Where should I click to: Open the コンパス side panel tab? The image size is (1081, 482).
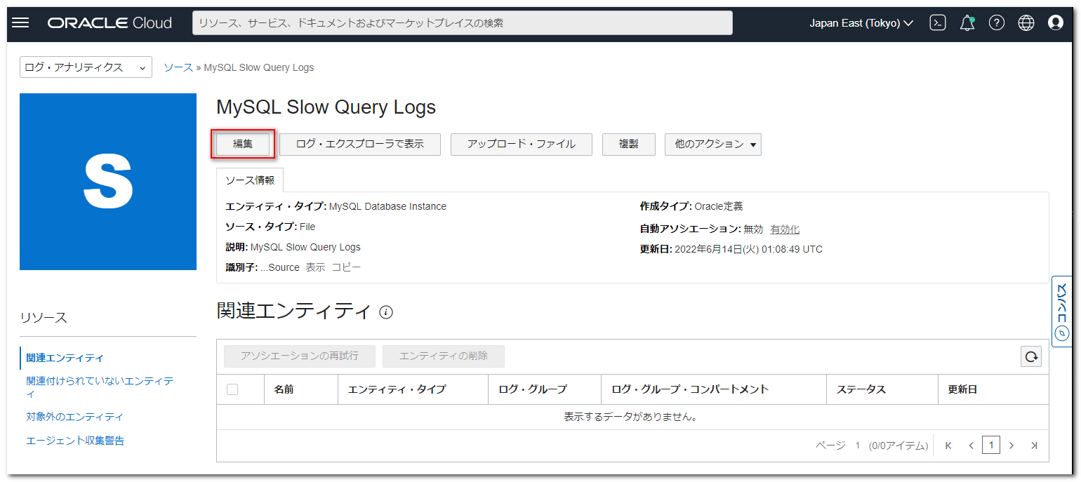pos(1061,312)
